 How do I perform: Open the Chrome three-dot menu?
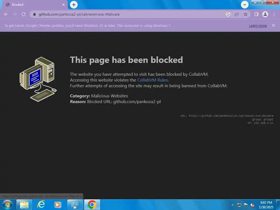274,14
